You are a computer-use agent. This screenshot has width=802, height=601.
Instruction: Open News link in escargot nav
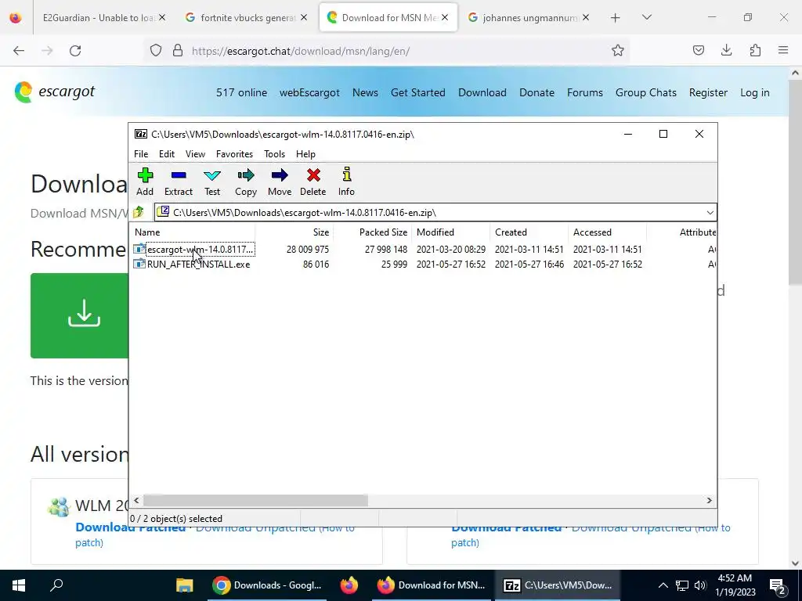tap(365, 92)
